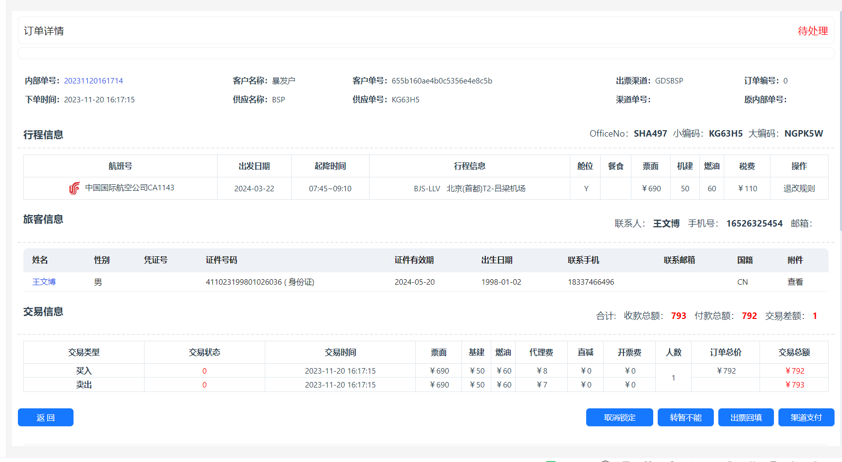Click 买入 transaction total ¥792 in red

tap(794, 371)
